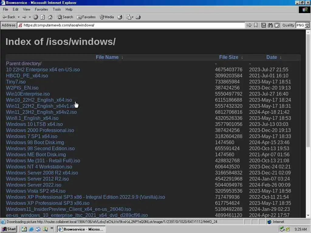Open the View menu

(x=27, y=9)
